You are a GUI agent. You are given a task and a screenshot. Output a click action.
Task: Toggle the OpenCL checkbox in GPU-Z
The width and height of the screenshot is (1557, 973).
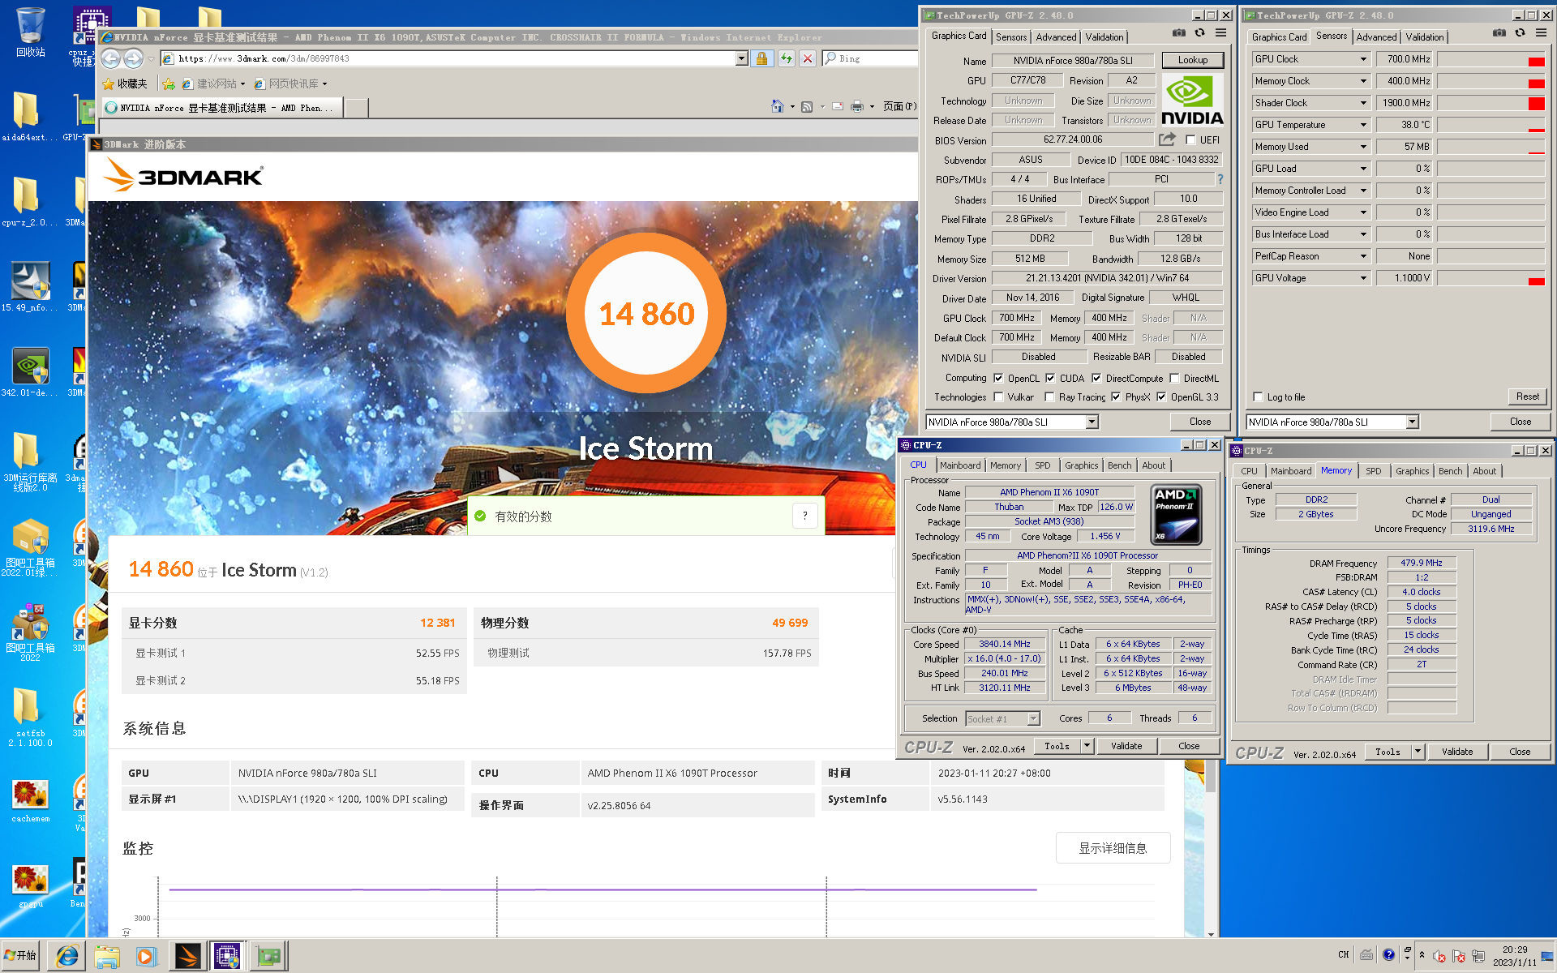(998, 378)
